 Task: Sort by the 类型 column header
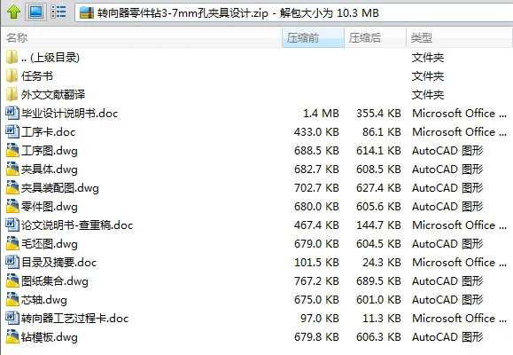coord(460,37)
